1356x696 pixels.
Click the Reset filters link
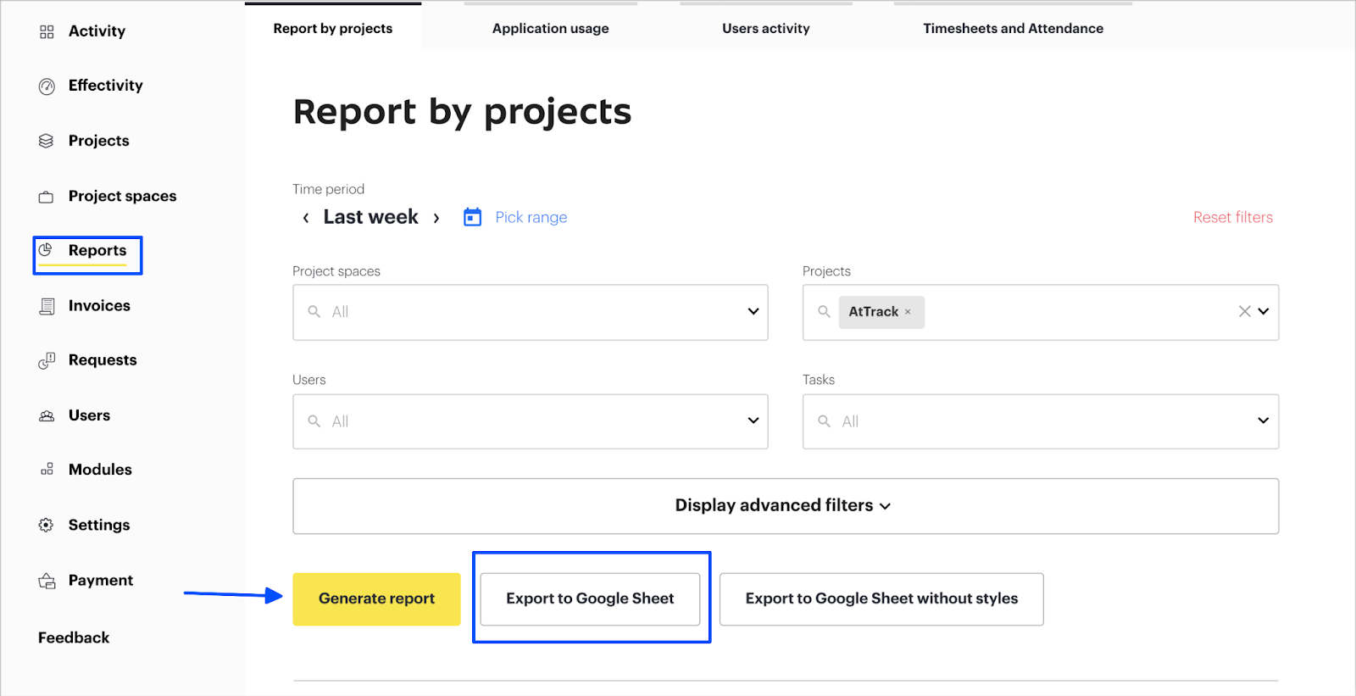(1232, 217)
